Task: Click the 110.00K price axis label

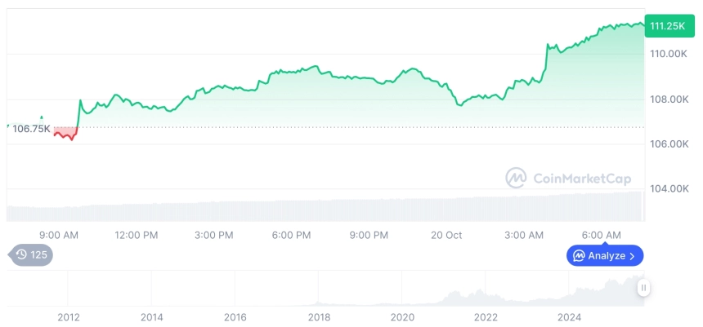Action: [668, 54]
